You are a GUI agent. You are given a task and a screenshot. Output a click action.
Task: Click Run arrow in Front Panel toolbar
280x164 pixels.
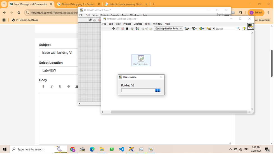pos(90,20)
